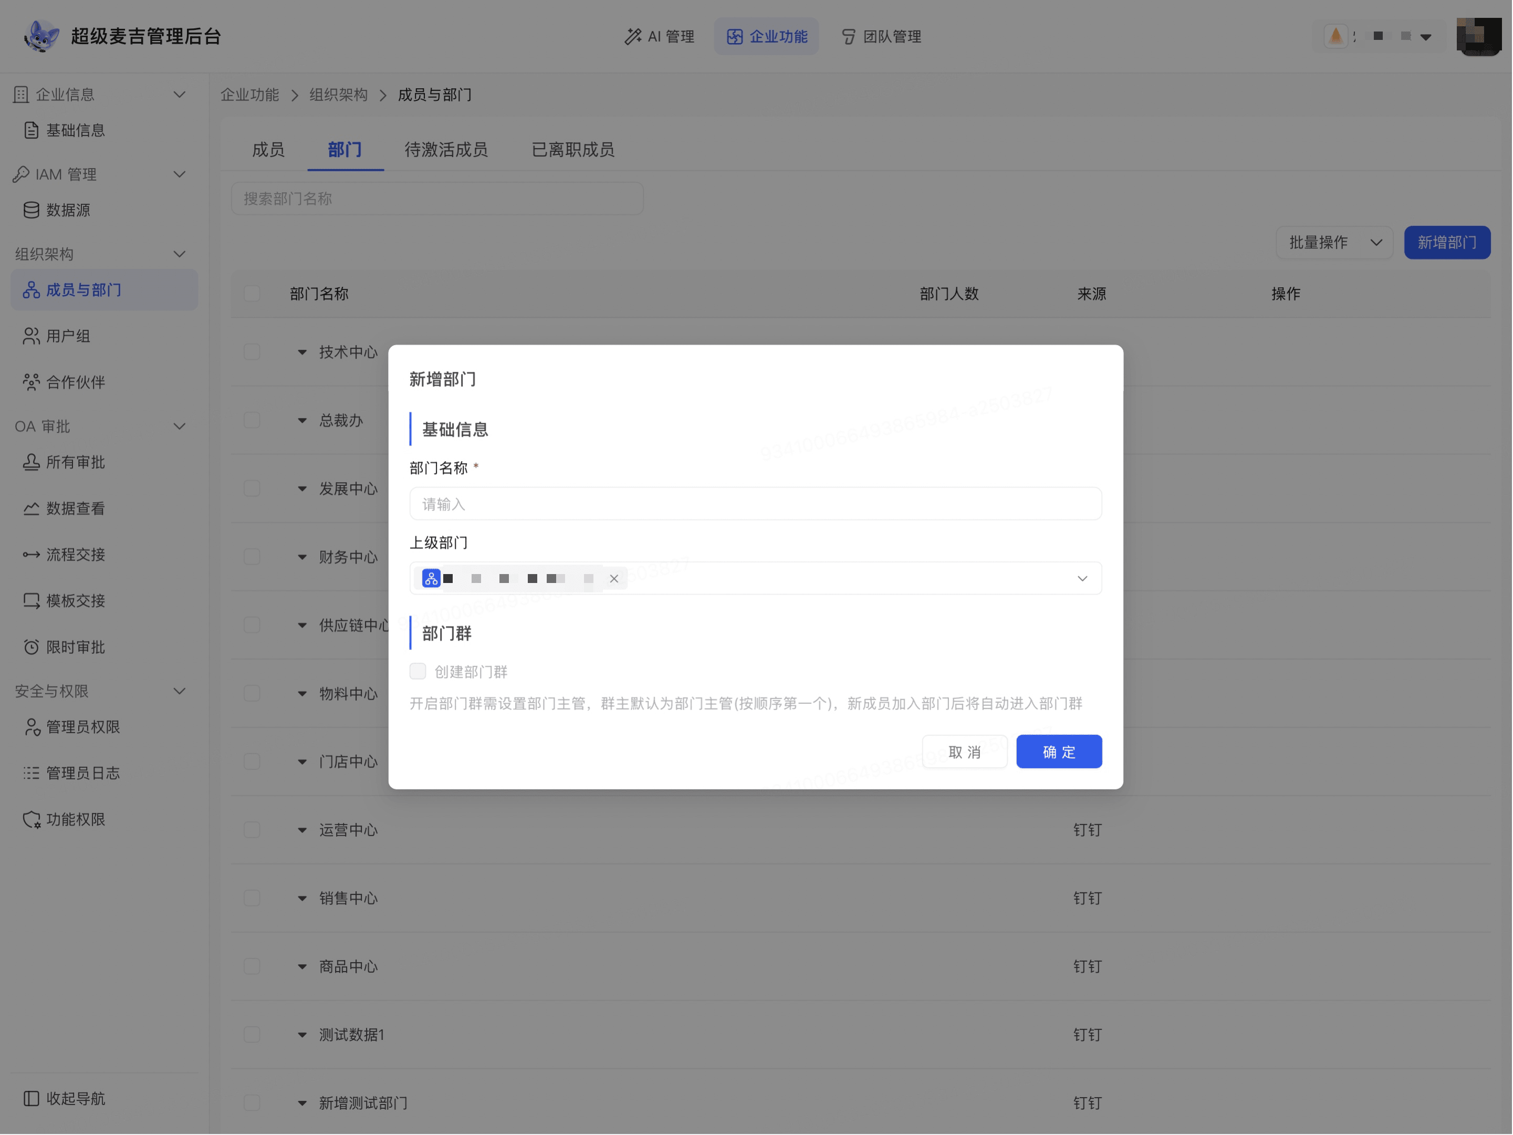Click the 部门名称 input field
The height and width of the screenshot is (1135, 1513).
pos(755,504)
